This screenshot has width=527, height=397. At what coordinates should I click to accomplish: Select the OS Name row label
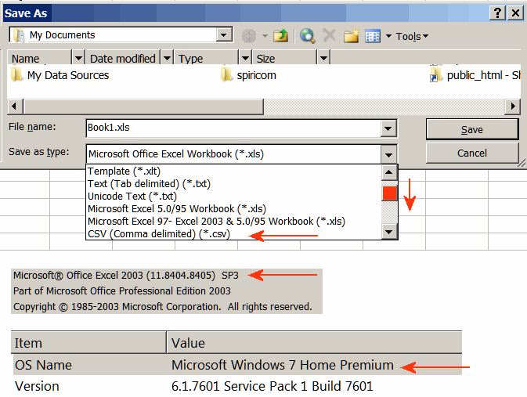[43, 365]
